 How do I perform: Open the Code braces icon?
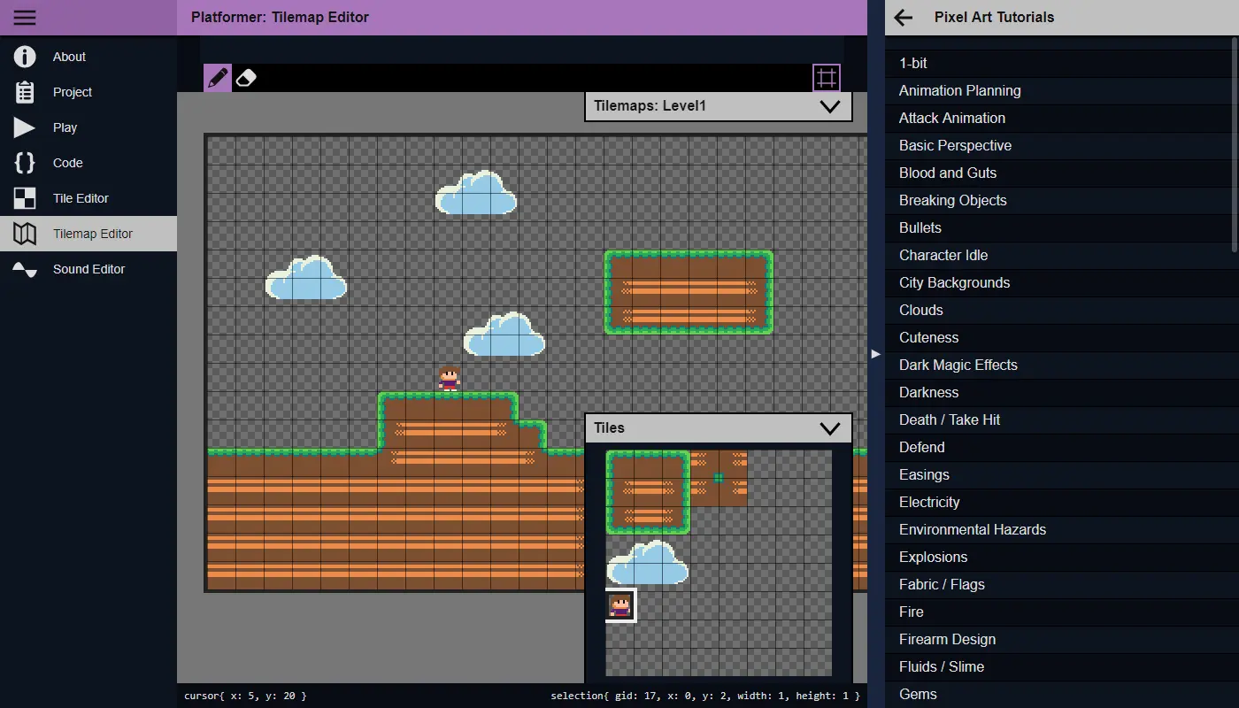click(25, 163)
